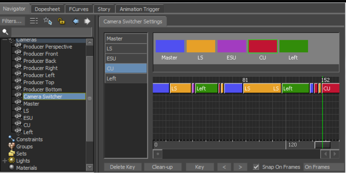Switch to the Dopesheet tab
This screenshot has height=173, width=346.
click(47, 9)
